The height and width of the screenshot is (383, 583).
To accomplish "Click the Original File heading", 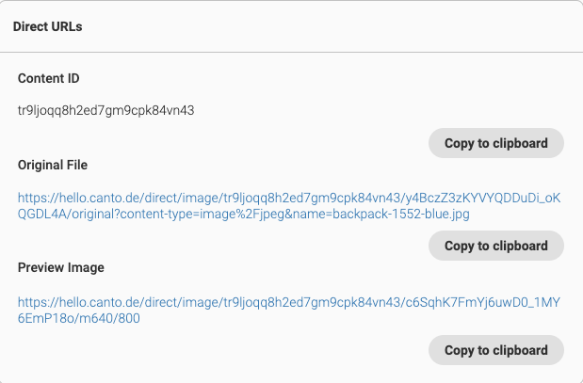I will (53, 165).
